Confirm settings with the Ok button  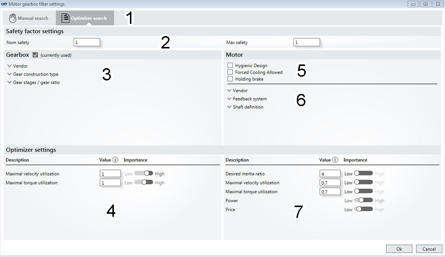(x=399, y=249)
